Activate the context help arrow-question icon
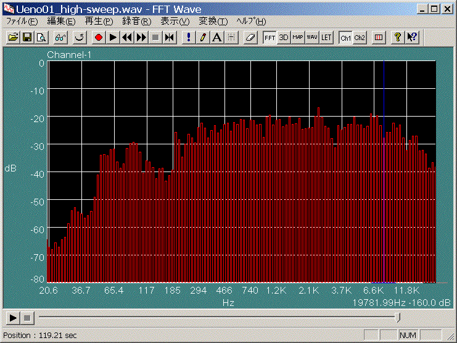 point(412,38)
